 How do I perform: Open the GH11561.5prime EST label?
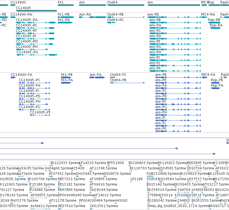104,206
